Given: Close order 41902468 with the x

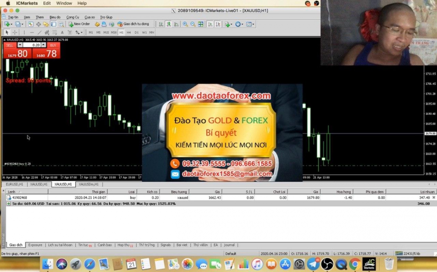Looking at the screenshot, I should click(433, 197).
